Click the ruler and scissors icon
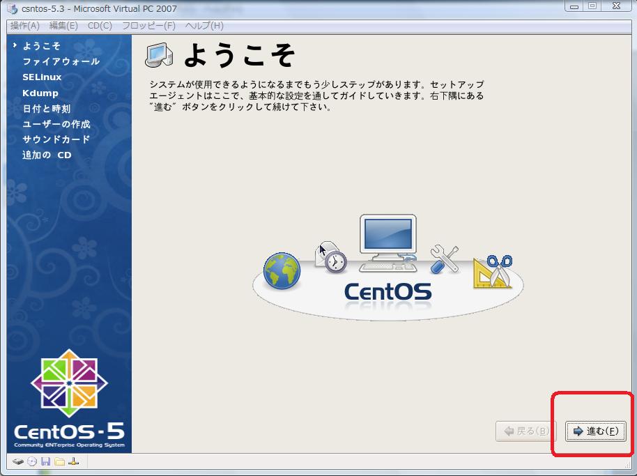This screenshot has height=476, width=637. tap(492, 271)
